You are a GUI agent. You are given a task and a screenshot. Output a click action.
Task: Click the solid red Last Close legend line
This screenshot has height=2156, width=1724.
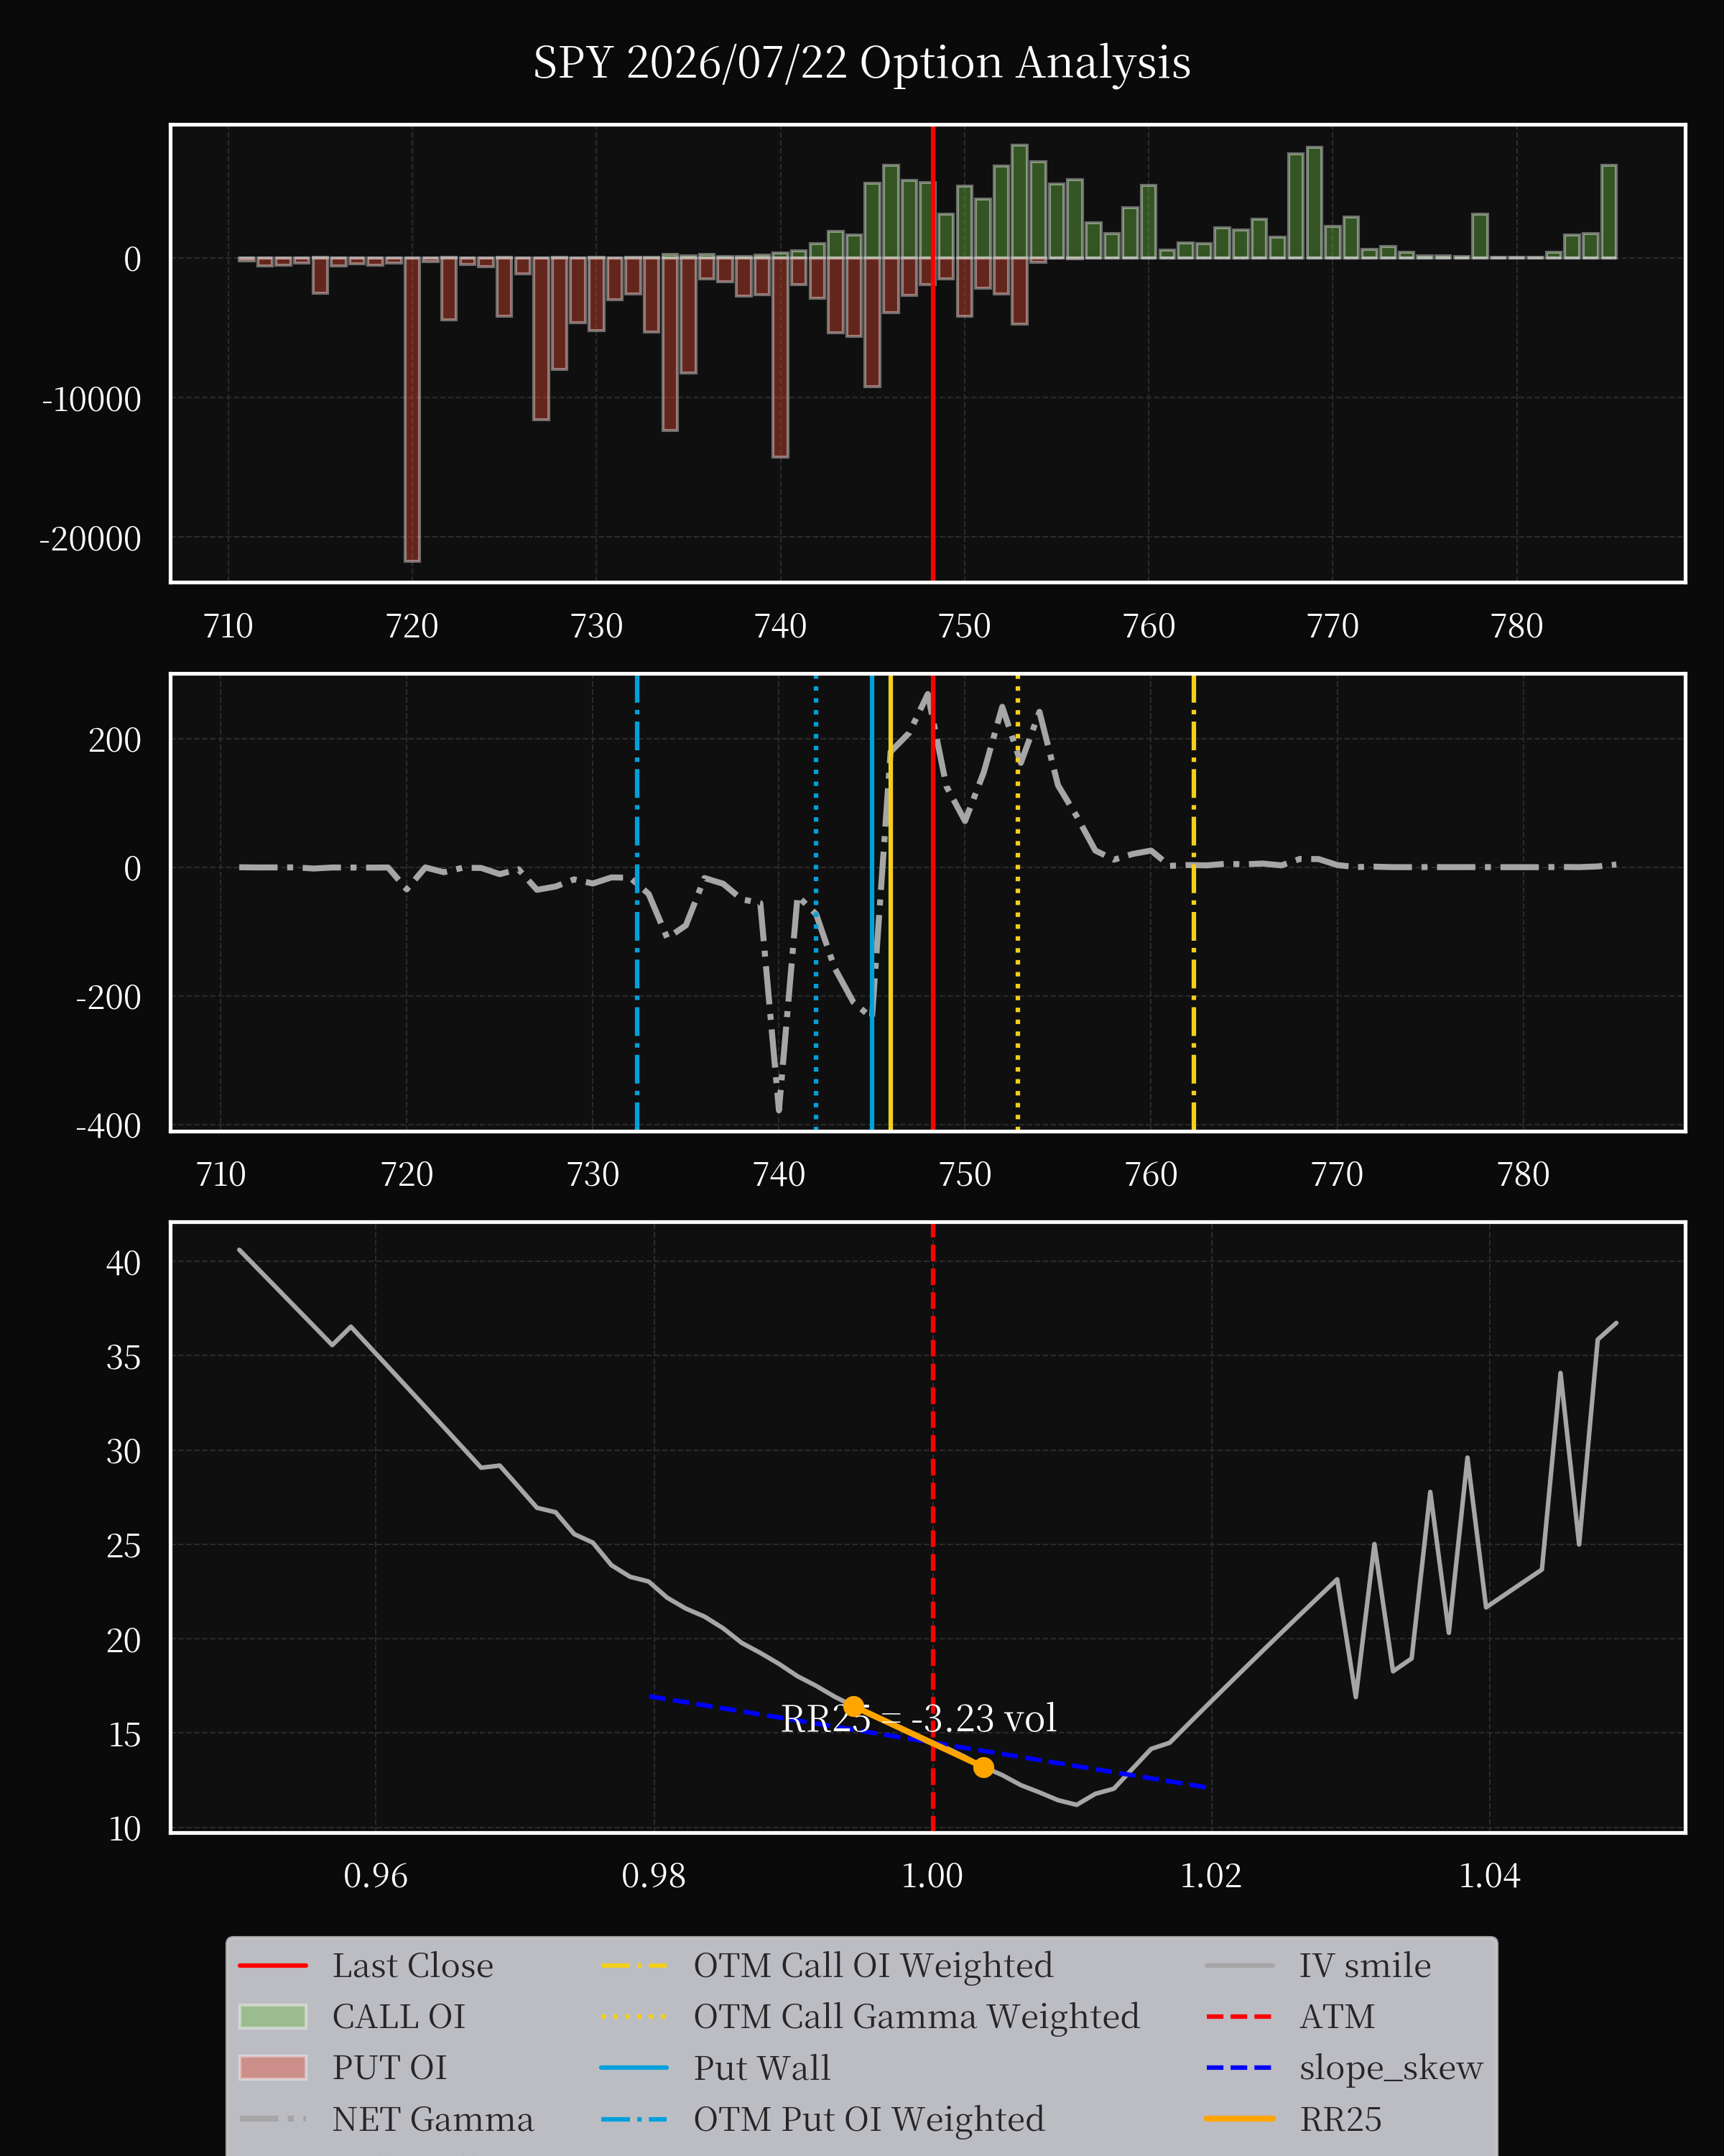point(273,1966)
